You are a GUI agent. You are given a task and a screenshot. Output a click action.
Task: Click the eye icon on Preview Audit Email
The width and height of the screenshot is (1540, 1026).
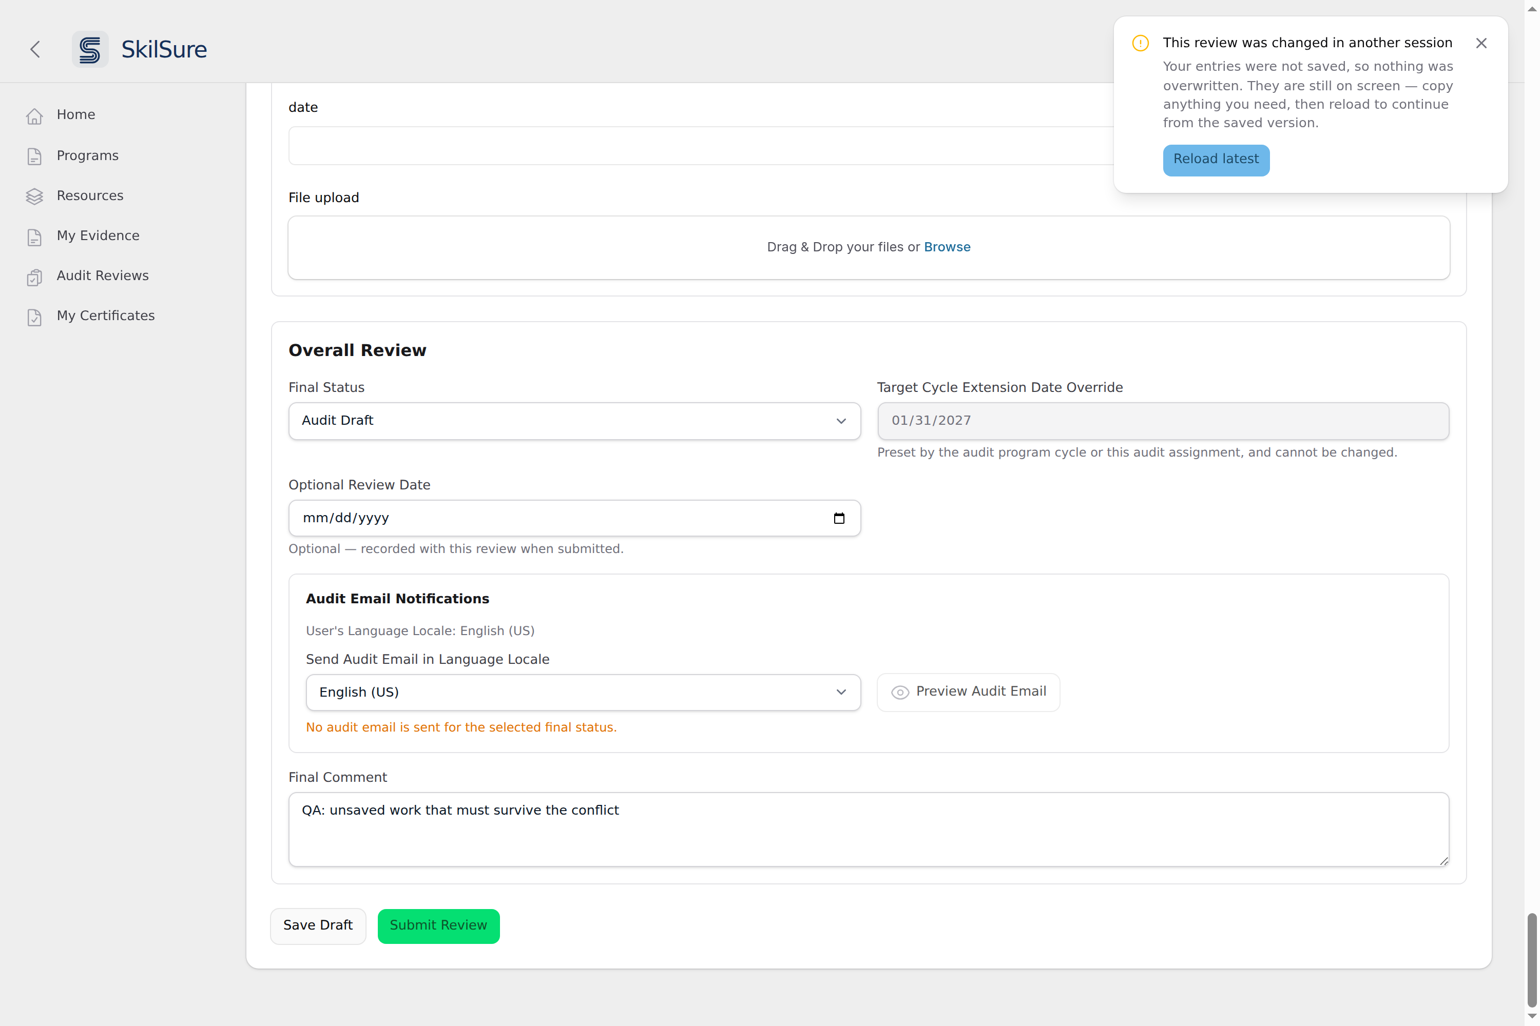point(900,692)
